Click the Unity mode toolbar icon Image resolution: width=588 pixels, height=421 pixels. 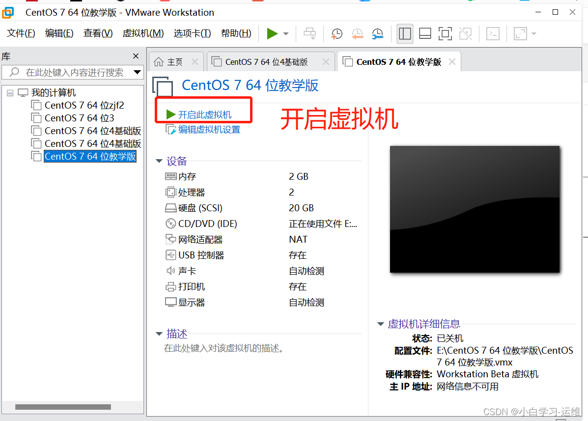click(x=465, y=34)
